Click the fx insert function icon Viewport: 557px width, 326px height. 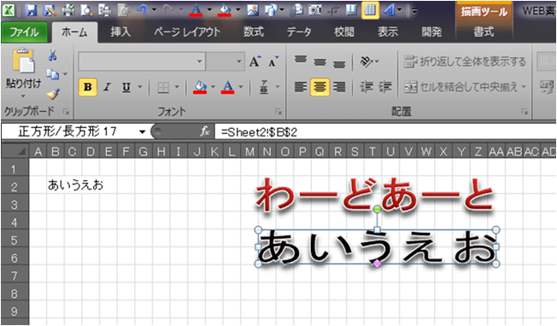click(205, 132)
